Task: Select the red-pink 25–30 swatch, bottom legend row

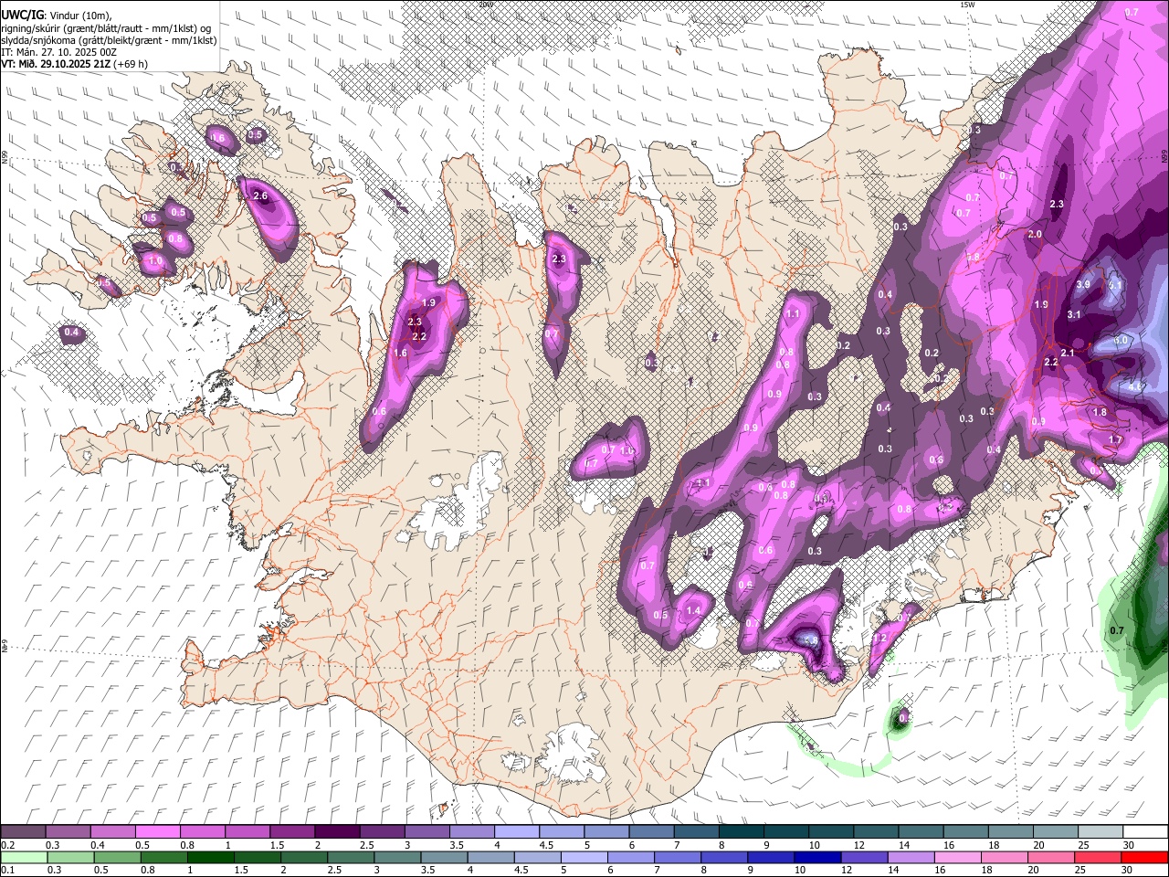Action: (x=1099, y=857)
